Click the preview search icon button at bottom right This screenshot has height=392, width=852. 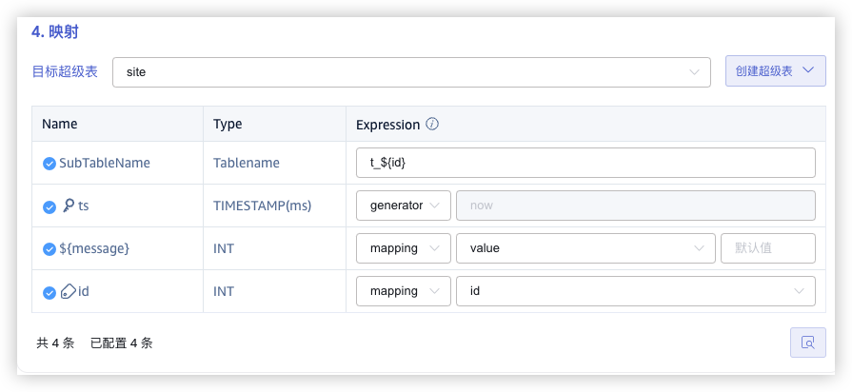[807, 343]
